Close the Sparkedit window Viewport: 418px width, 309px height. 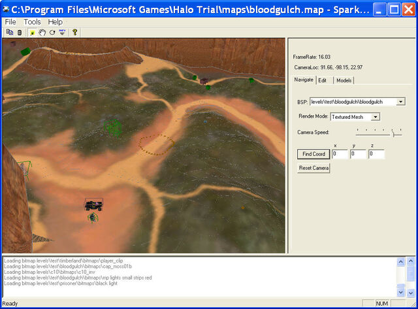pyautogui.click(x=408, y=10)
